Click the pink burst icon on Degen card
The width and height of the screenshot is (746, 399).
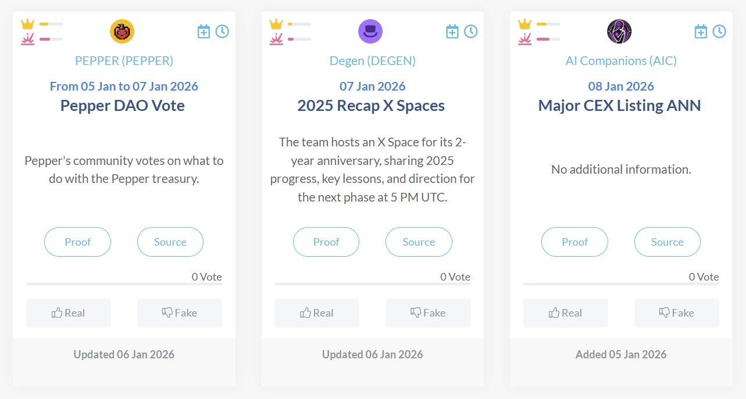coord(276,39)
